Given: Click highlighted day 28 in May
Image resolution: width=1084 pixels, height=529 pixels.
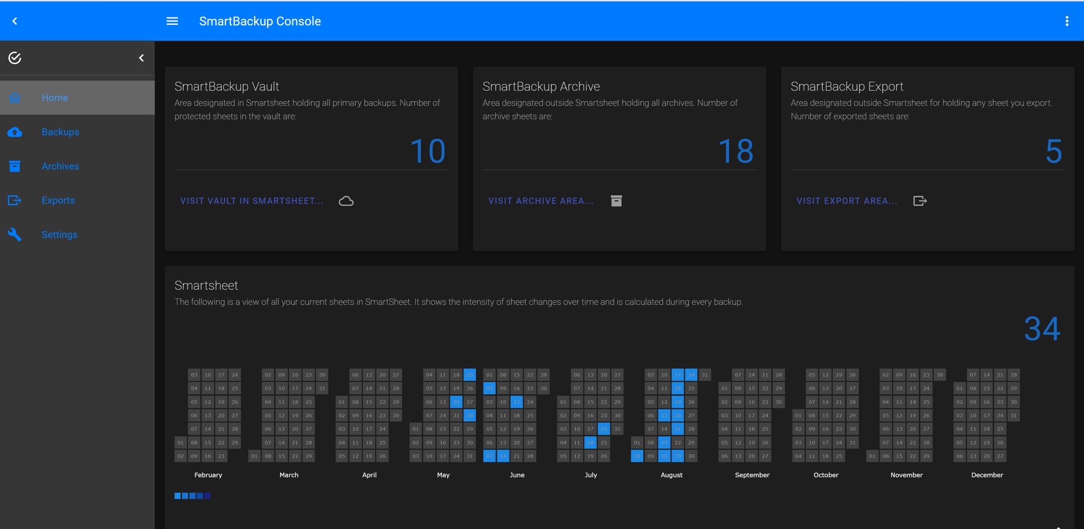Looking at the screenshot, I should pos(470,415).
